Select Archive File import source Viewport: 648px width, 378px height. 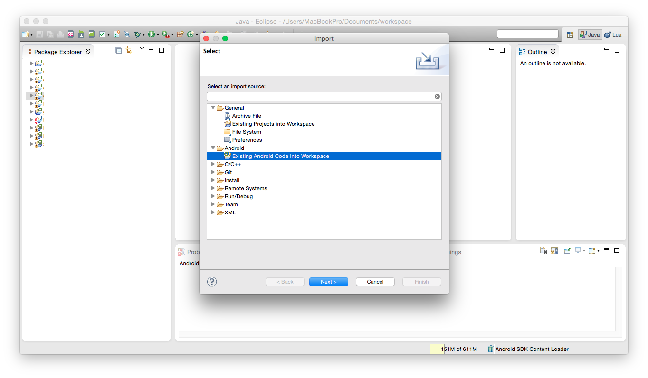(243, 116)
